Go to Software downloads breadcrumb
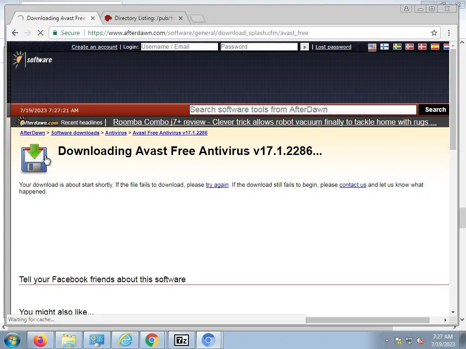Viewport: 466px width, 349px height. click(x=75, y=133)
